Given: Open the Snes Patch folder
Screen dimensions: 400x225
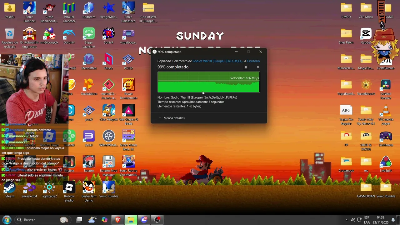Looking at the screenshot, I should [346, 36].
